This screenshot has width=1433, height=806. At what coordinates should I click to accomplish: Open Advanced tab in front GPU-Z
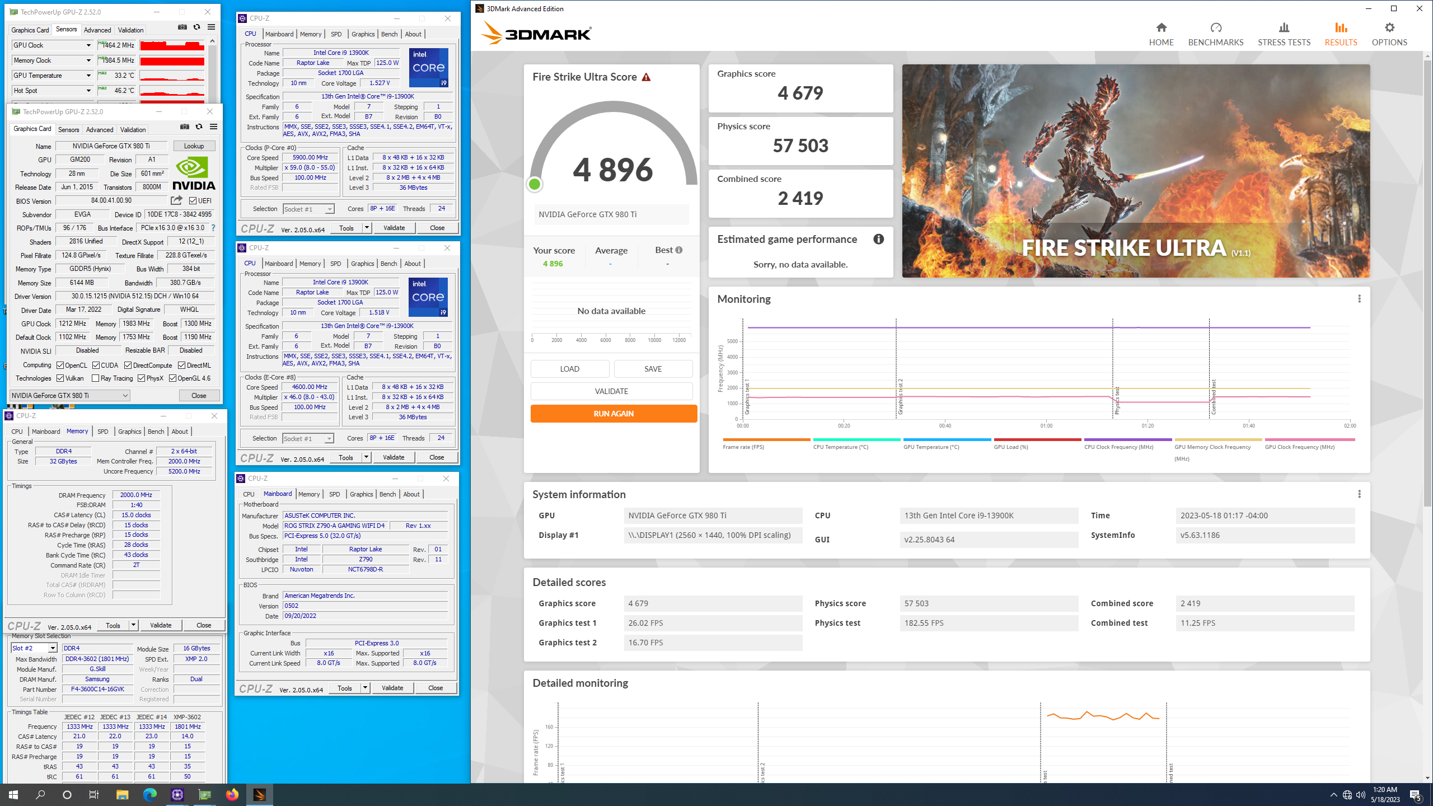pyautogui.click(x=100, y=129)
